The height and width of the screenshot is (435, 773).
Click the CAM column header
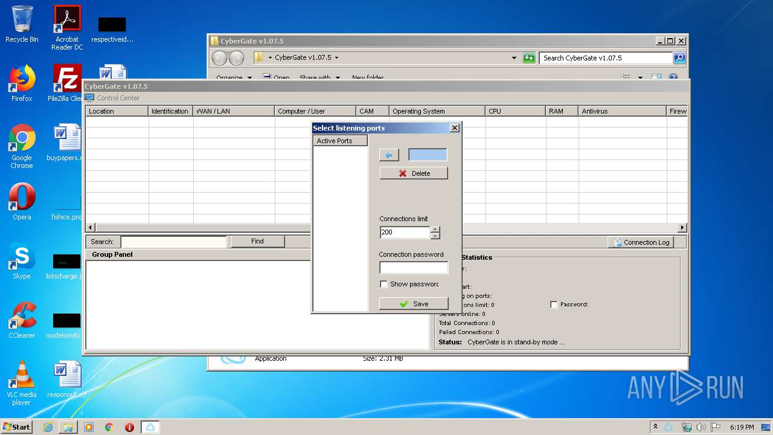[x=372, y=111]
